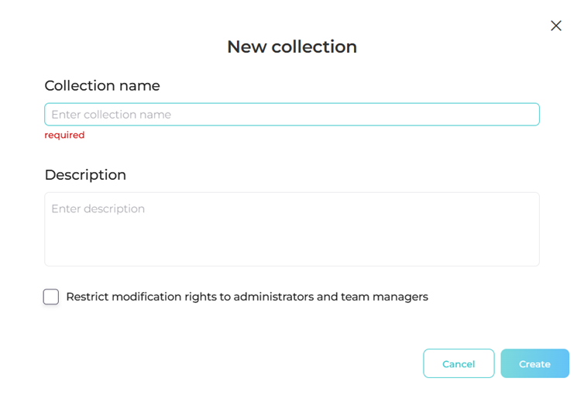Focus the Description text area
584x399 pixels.
coord(291,229)
